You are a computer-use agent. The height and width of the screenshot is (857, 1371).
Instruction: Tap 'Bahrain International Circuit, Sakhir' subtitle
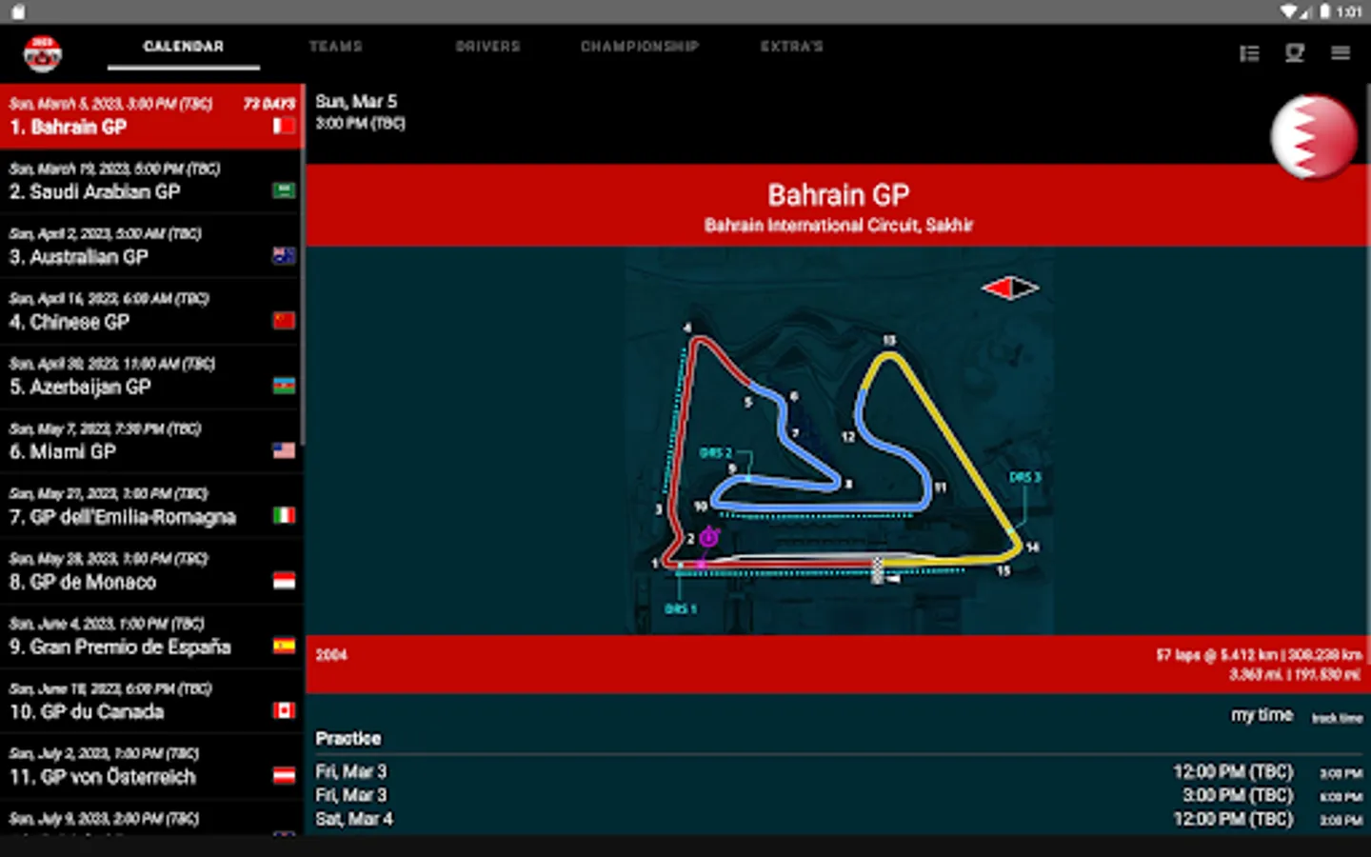[x=838, y=226]
